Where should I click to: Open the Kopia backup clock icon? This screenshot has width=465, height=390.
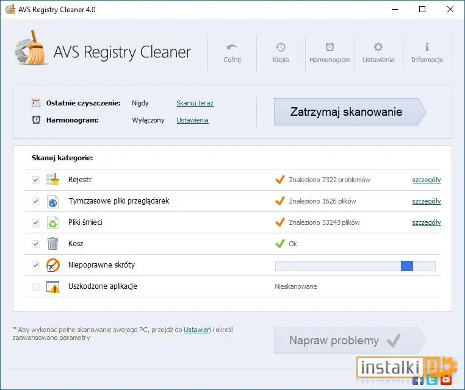(x=281, y=47)
